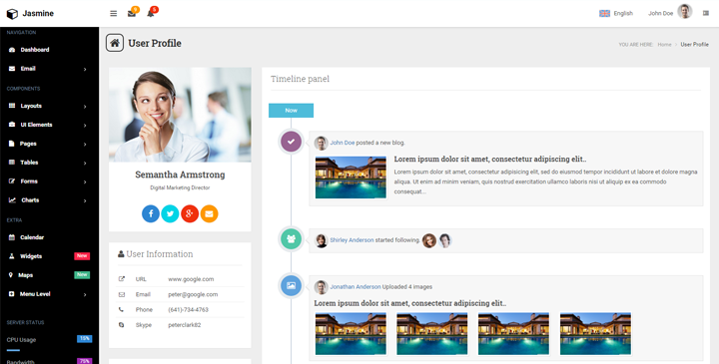Click the UK flag language icon
The height and width of the screenshot is (364, 719).
click(x=604, y=13)
